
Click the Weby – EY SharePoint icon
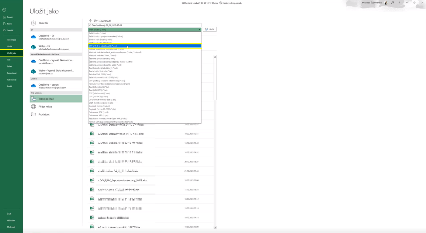(x=33, y=47)
